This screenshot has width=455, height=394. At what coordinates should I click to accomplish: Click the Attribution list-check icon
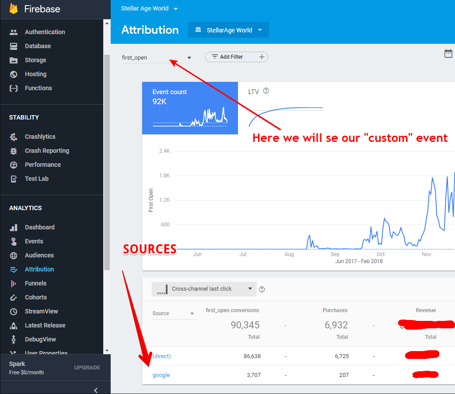click(x=14, y=269)
